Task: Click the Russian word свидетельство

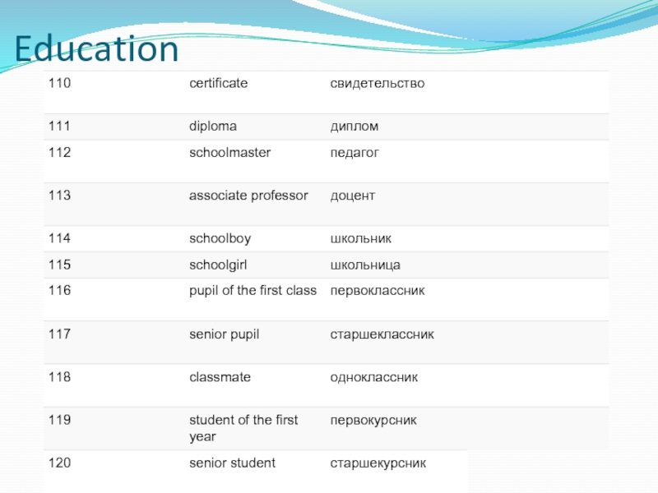Action: tap(378, 84)
